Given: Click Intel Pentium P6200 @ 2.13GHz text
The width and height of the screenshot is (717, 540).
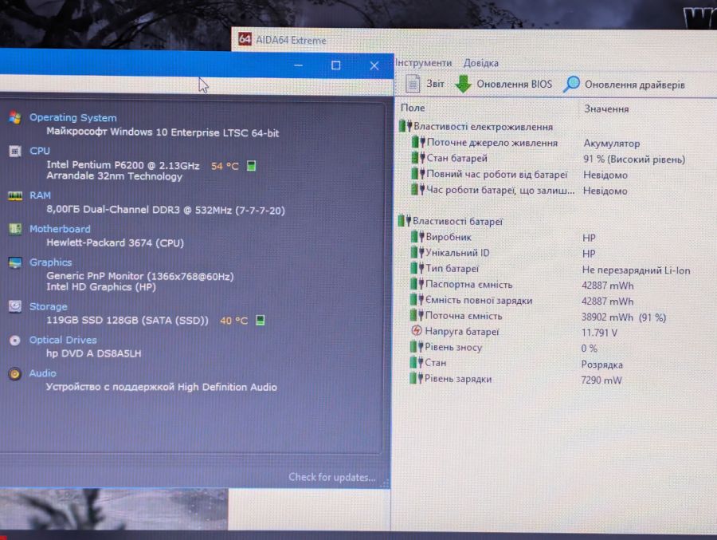Looking at the screenshot, I should pos(123,165).
